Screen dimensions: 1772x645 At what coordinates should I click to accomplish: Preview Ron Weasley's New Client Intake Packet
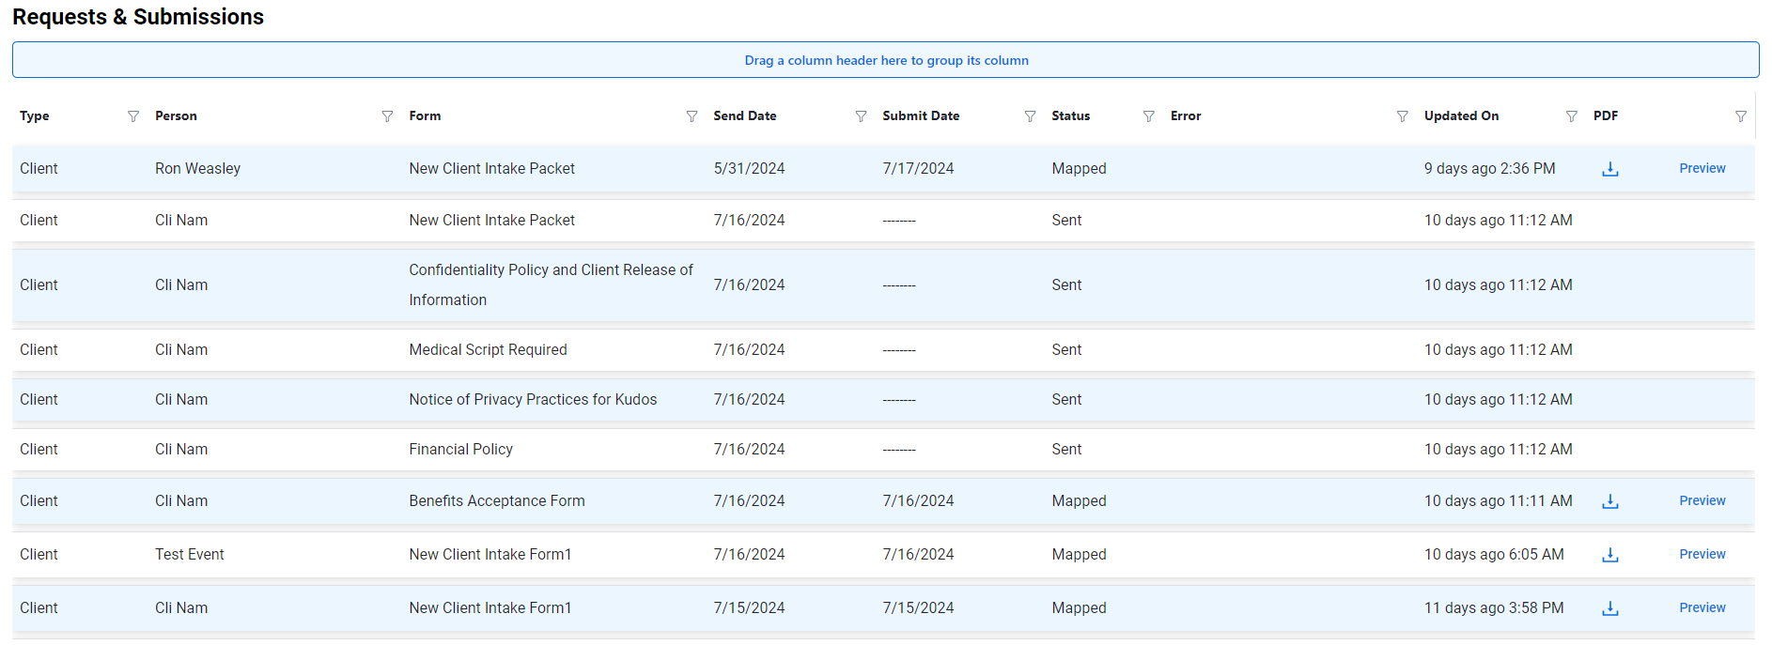[x=1702, y=169]
